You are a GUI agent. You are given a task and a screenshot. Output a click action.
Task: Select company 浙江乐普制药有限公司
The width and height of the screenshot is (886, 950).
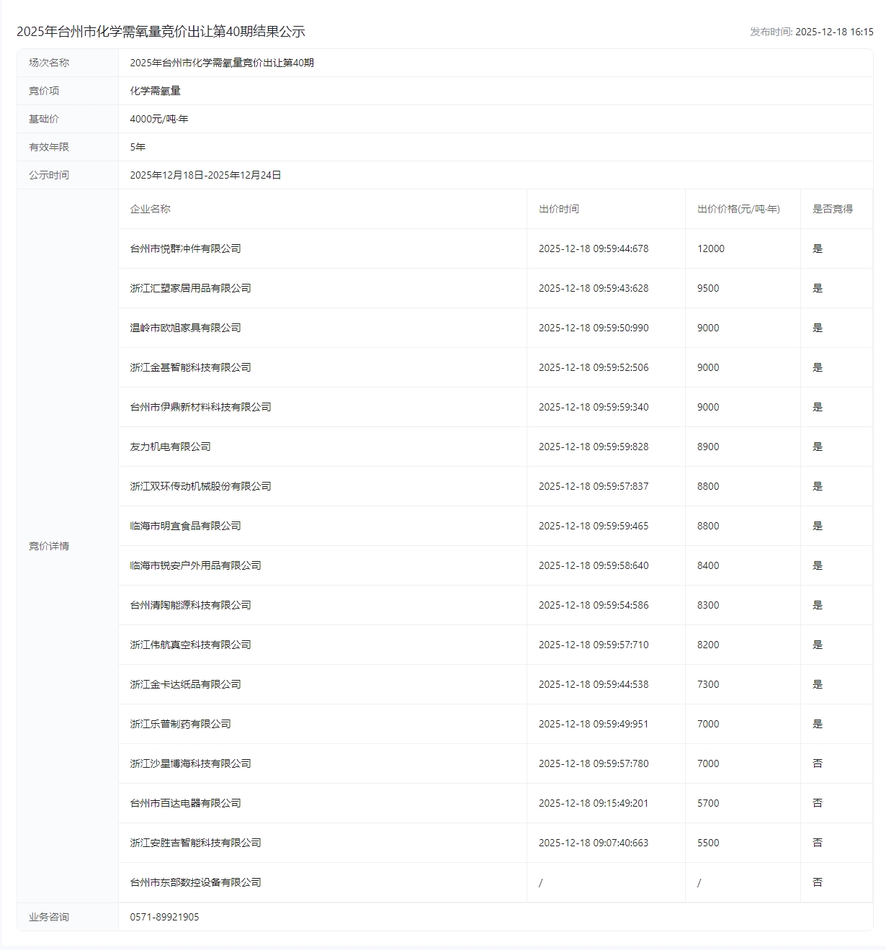180,724
